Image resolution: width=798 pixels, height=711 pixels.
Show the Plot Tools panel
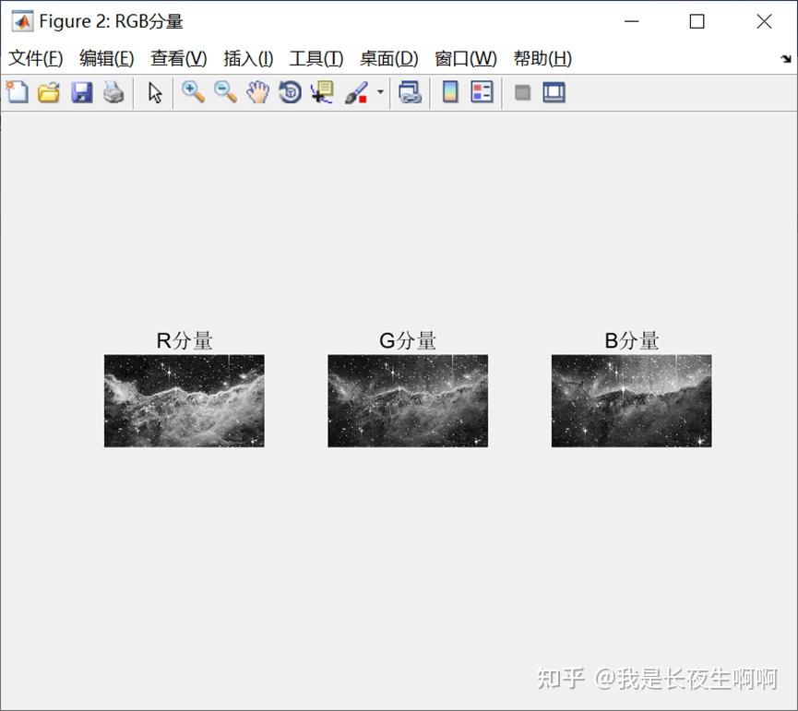(554, 92)
